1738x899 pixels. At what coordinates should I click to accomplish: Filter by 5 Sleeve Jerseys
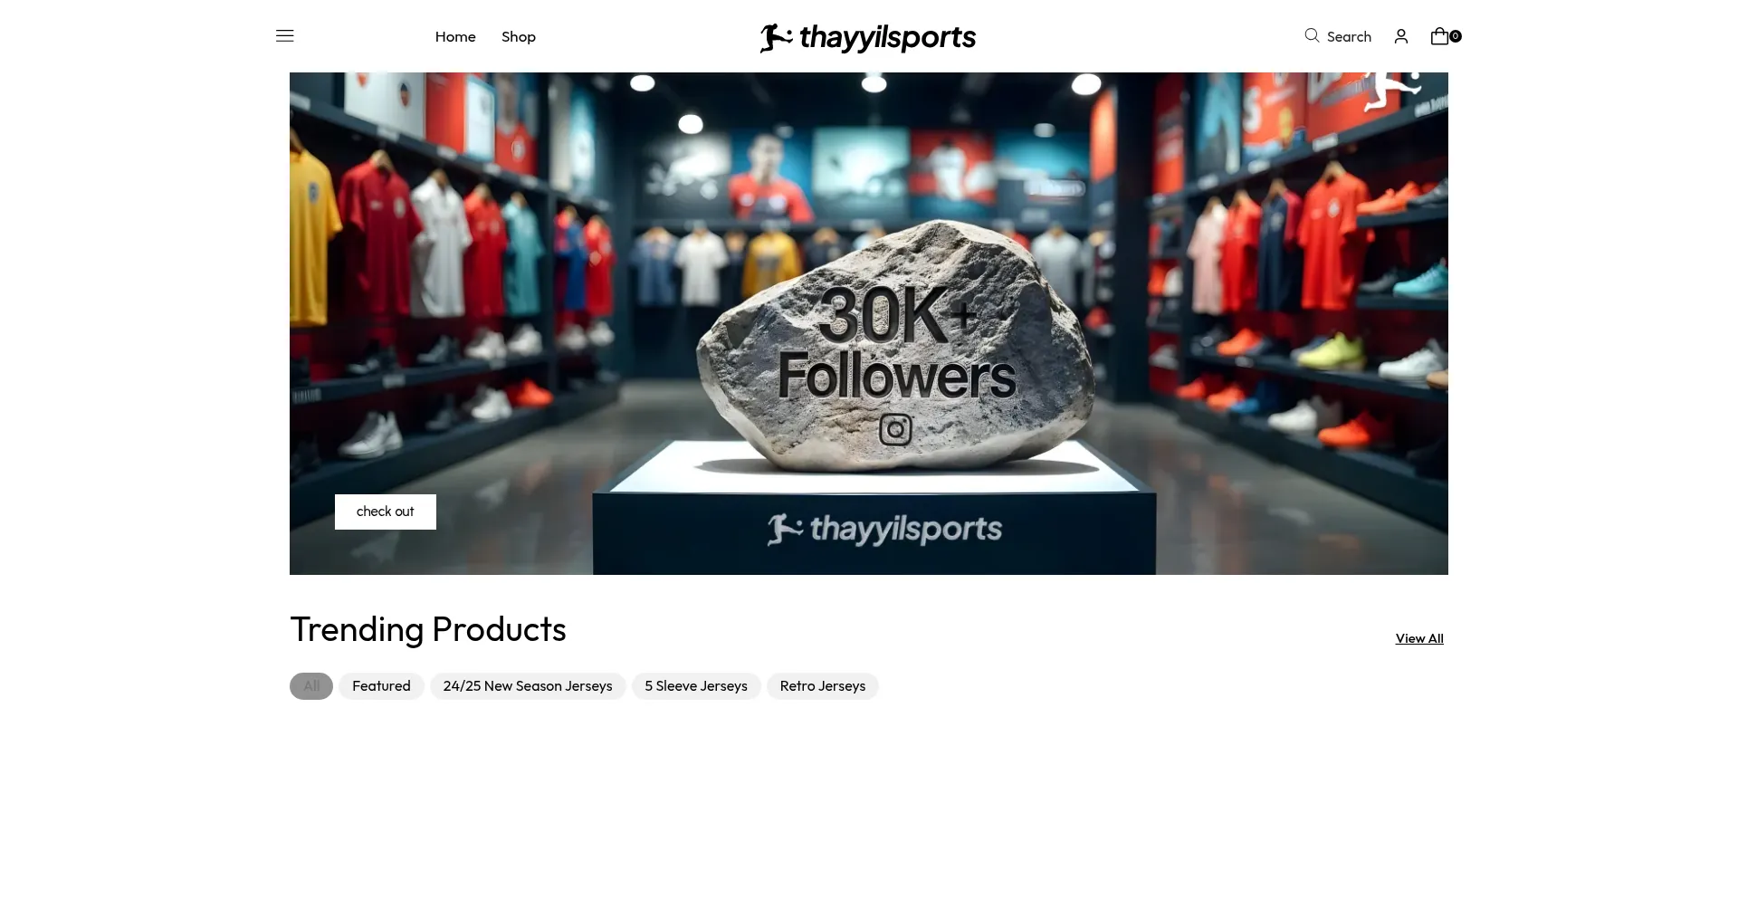click(696, 686)
